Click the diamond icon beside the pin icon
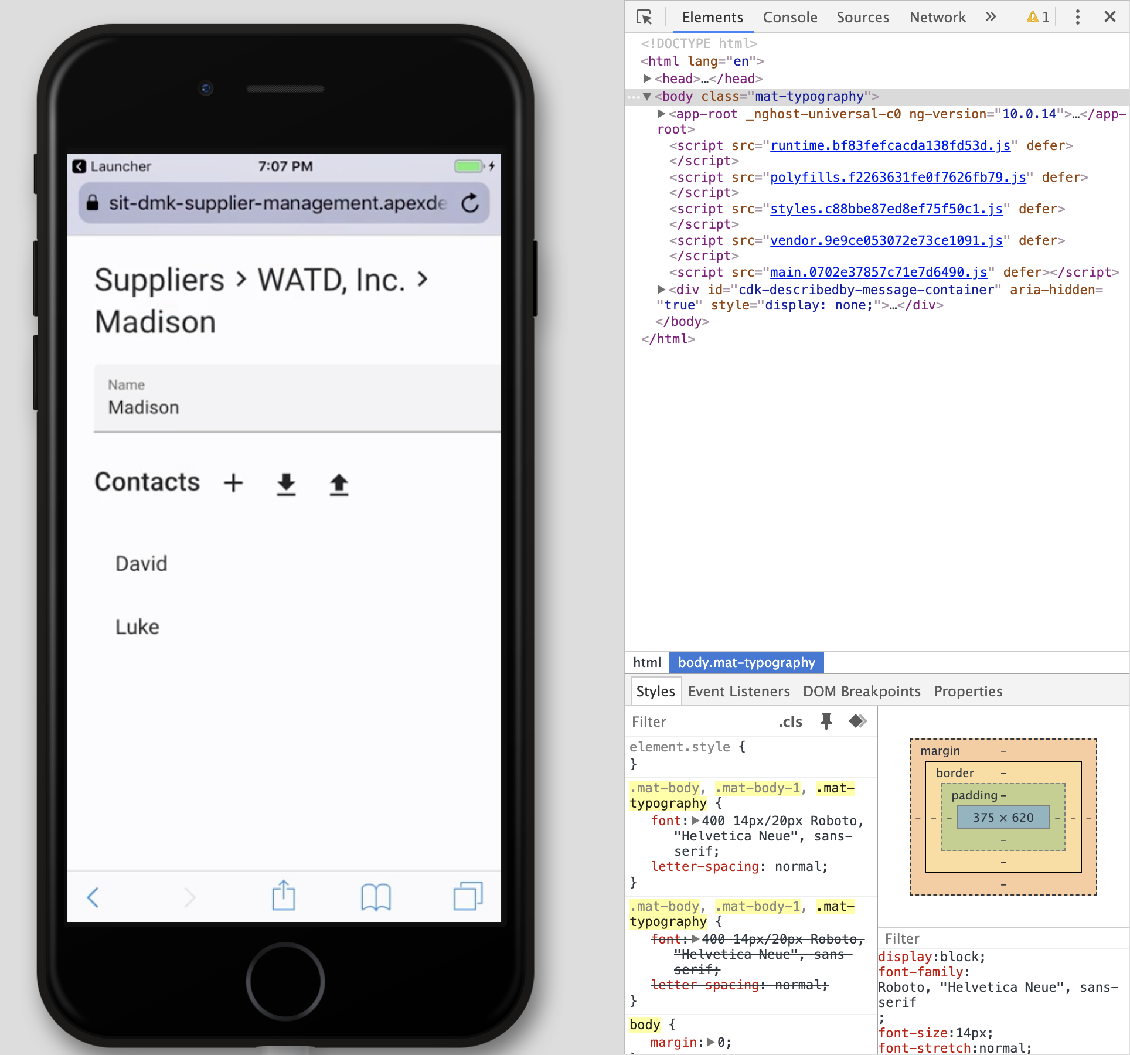Screen dimensions: 1130x1055 [x=857, y=721]
